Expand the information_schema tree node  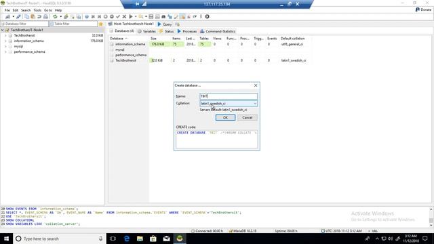(x=5, y=41)
